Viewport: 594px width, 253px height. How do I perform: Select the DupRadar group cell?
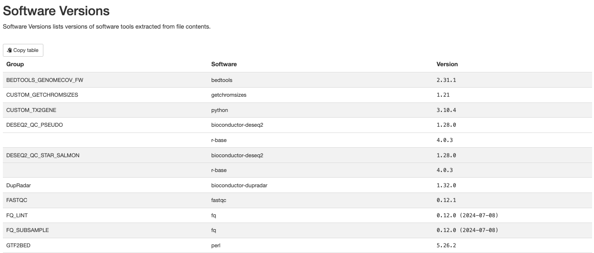[19, 185]
